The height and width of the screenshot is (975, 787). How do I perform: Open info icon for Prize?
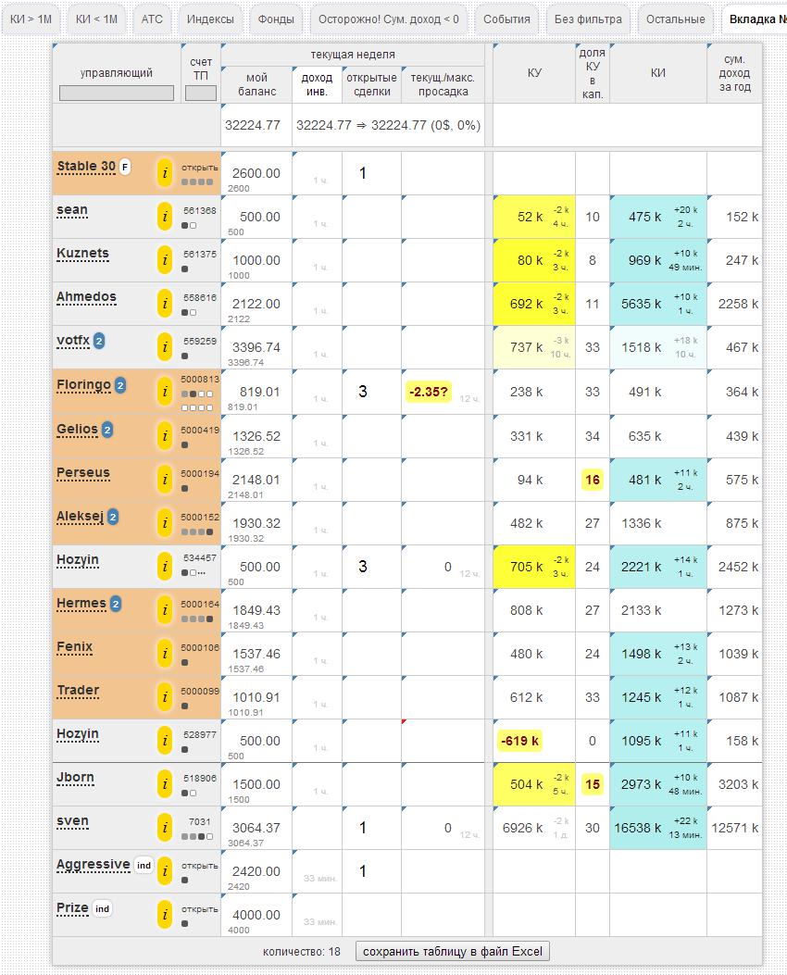pyautogui.click(x=165, y=916)
